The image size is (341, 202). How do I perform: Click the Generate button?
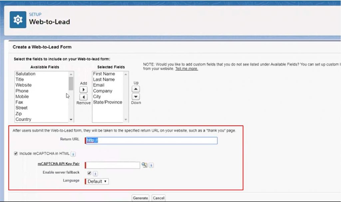click(140, 197)
